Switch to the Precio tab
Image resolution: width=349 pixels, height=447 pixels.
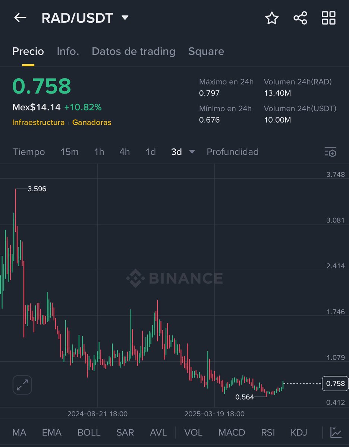28,51
